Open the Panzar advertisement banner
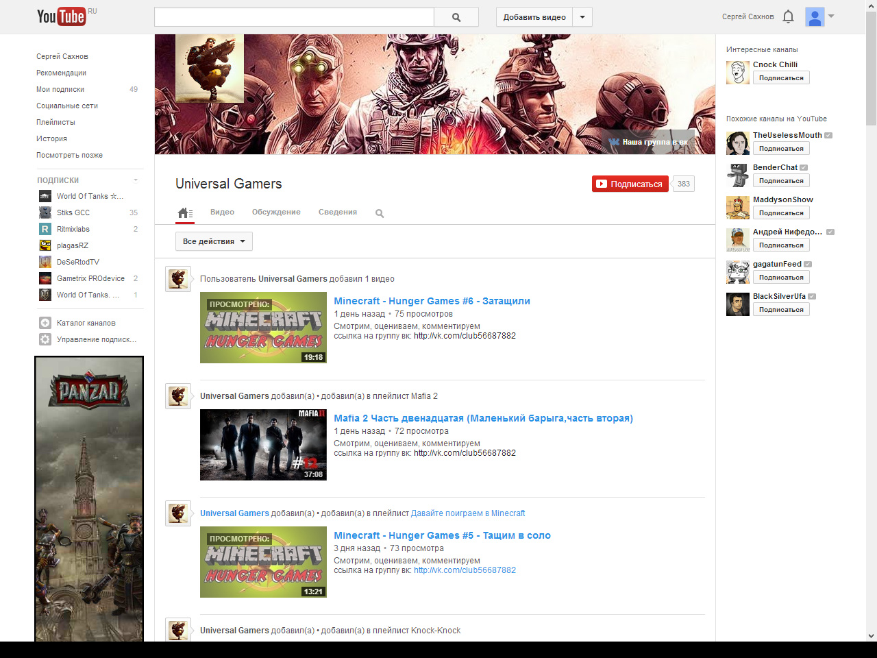The width and height of the screenshot is (877, 658). [x=89, y=499]
